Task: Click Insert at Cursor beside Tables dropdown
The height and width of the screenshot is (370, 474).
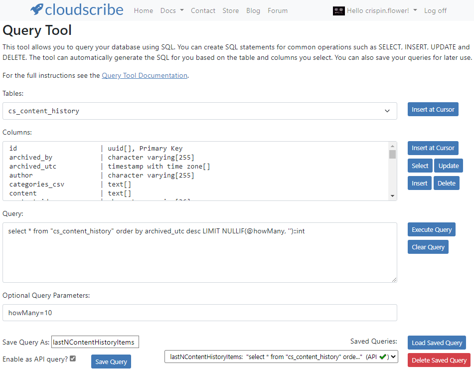Action: (x=433, y=109)
